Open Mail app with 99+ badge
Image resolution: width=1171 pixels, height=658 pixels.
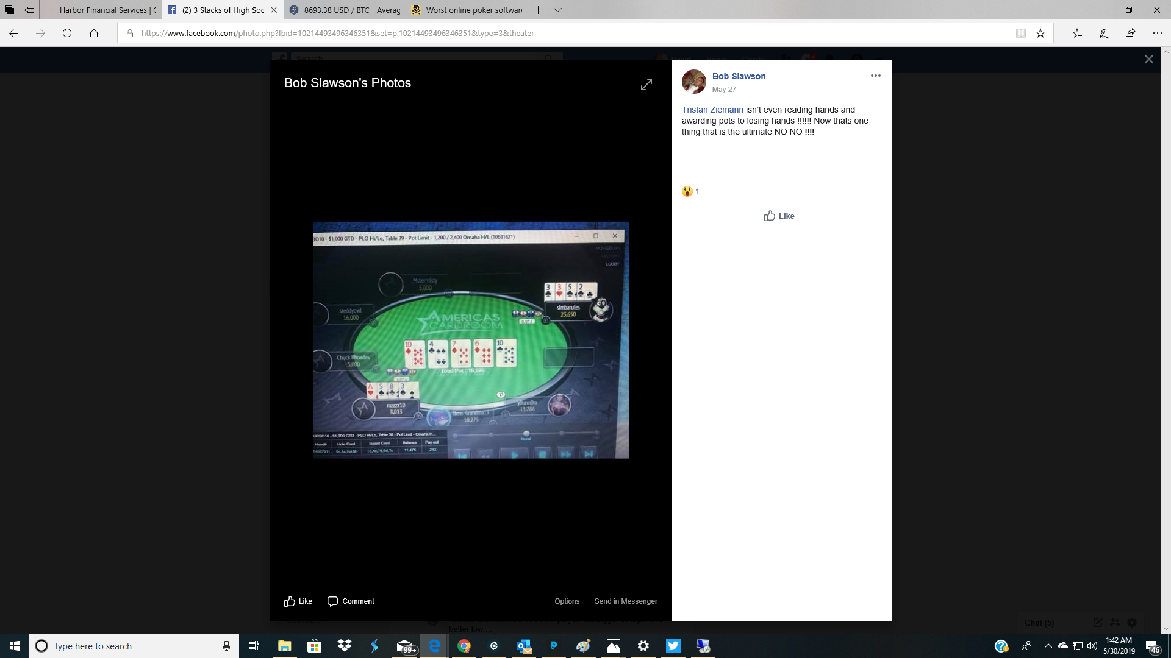(405, 646)
